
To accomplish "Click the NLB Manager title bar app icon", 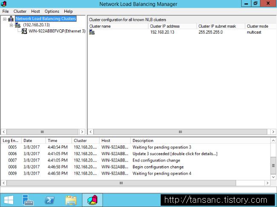I will coord(3,3).
